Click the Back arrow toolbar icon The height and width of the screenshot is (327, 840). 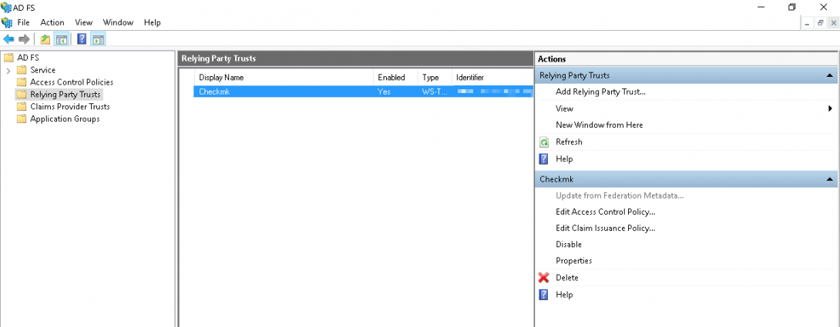(8, 39)
